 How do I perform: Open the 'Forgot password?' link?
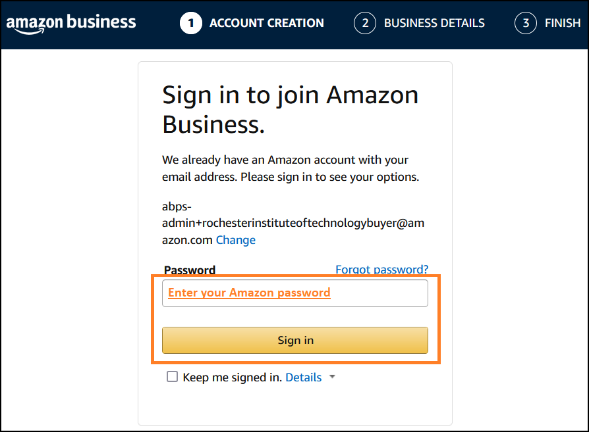(x=381, y=270)
